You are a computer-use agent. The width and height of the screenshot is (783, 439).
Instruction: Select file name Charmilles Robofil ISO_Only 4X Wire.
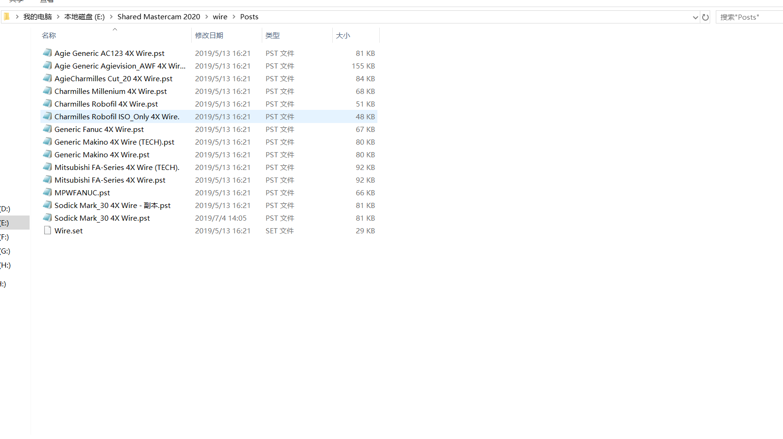coord(117,117)
